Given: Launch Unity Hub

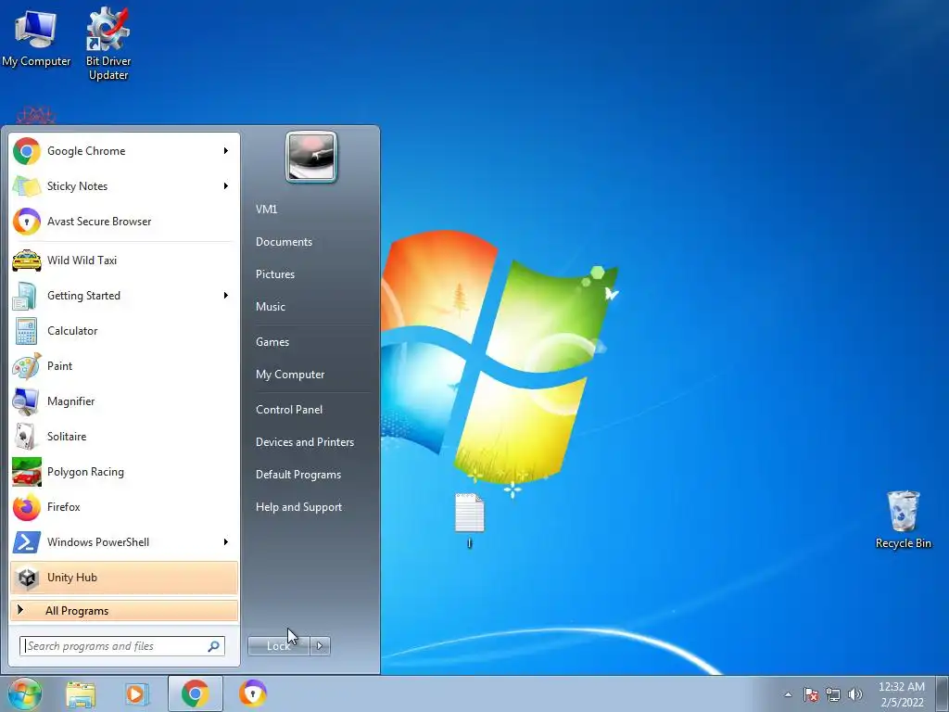Looking at the screenshot, I should pos(124,577).
